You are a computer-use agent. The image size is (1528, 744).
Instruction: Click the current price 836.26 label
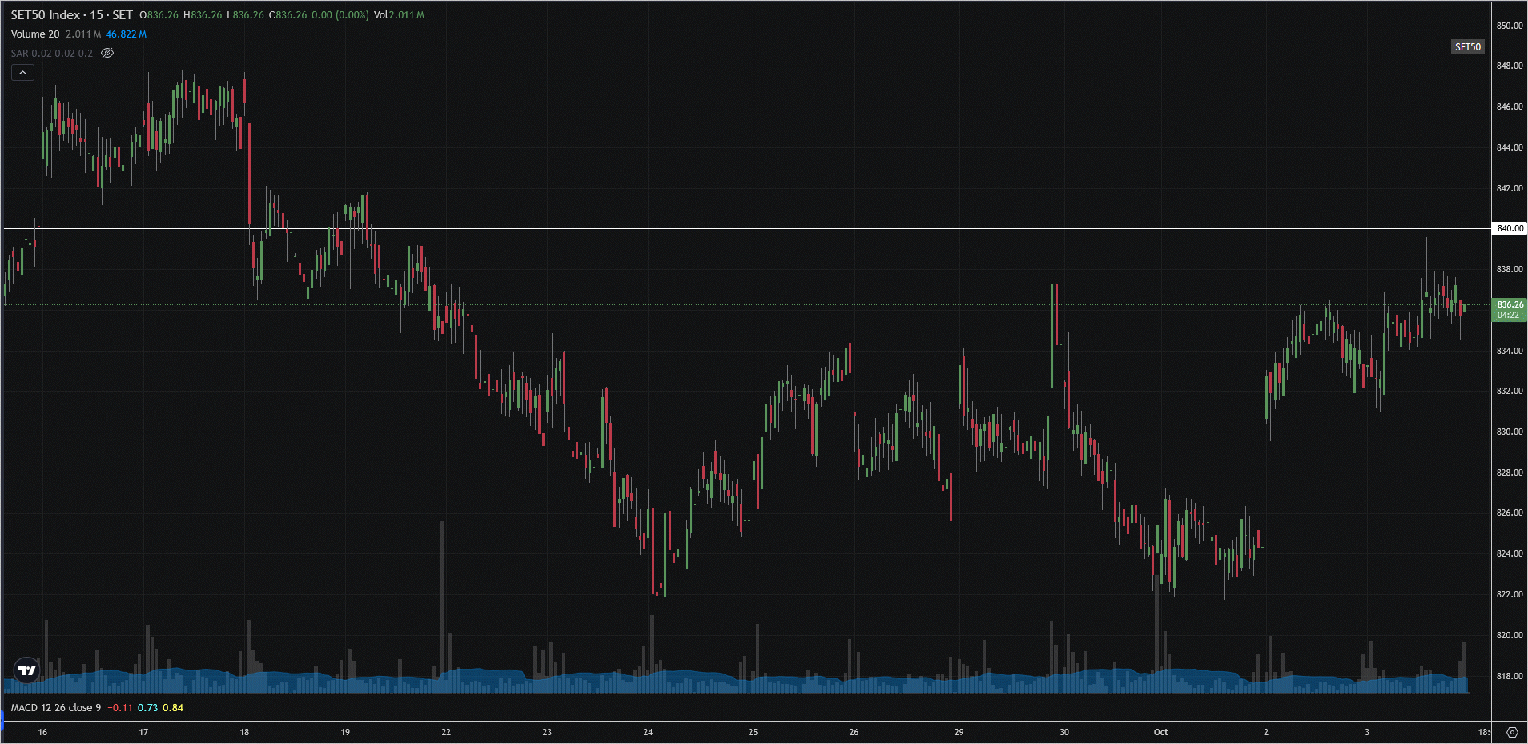(x=1510, y=305)
